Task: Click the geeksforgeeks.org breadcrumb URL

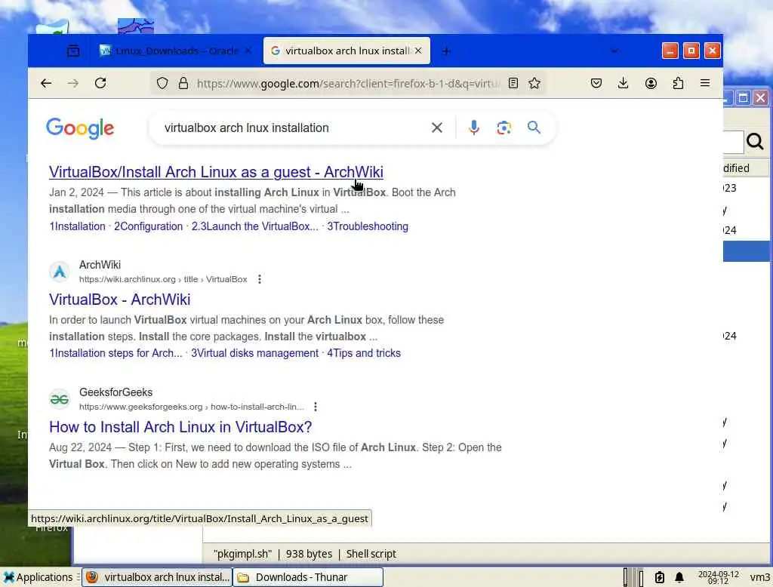Action: click(x=192, y=407)
